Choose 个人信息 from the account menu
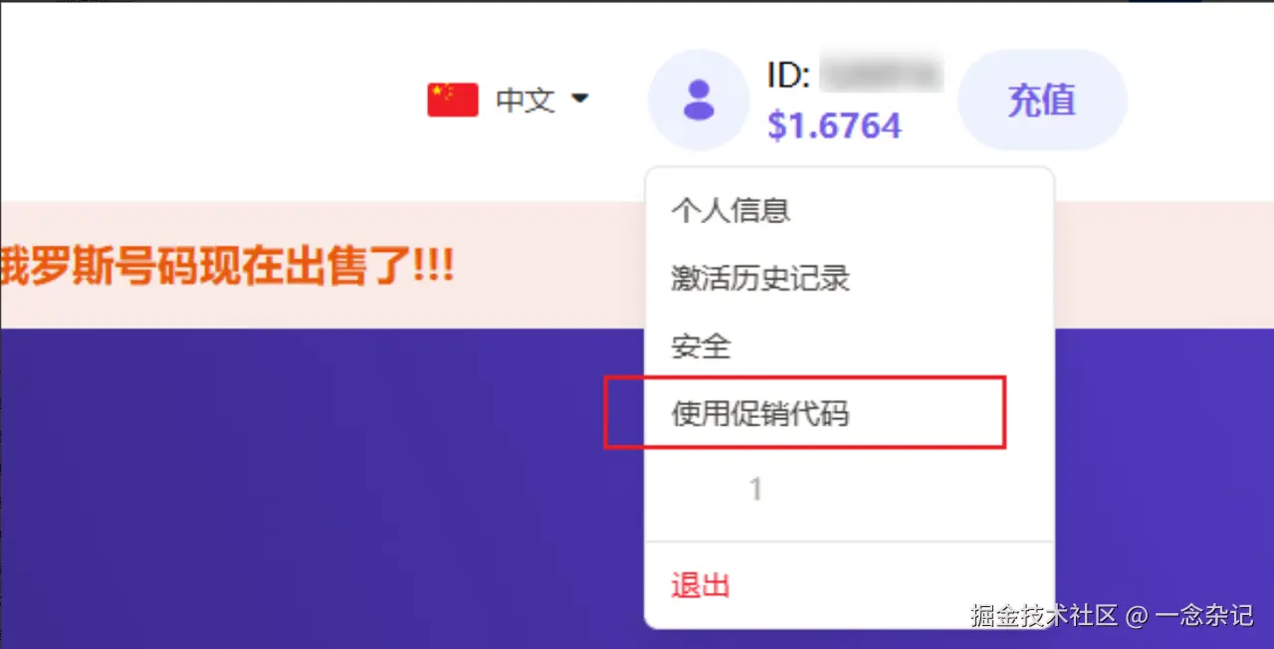 [x=731, y=210]
